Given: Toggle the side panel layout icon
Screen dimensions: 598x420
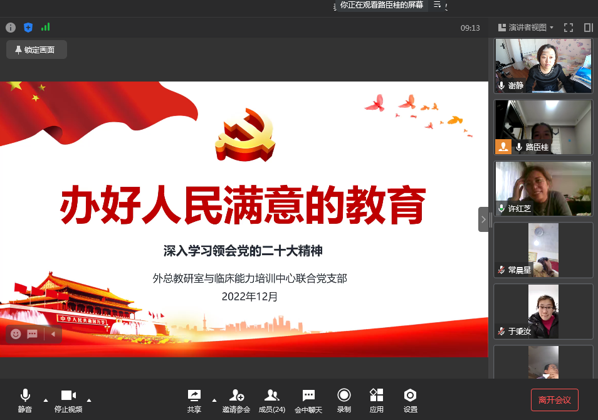Looking at the screenshot, I should click(588, 28).
